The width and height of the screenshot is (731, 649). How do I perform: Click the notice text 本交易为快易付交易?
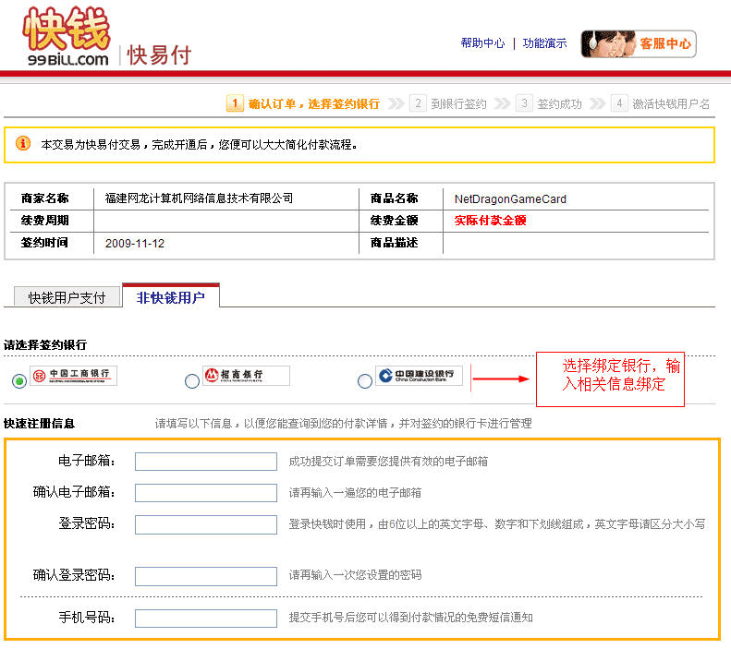199,145
